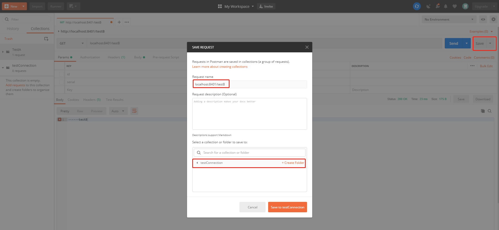Click the Create Folder link
Image resolution: width=499 pixels, height=230 pixels.
[293, 163]
